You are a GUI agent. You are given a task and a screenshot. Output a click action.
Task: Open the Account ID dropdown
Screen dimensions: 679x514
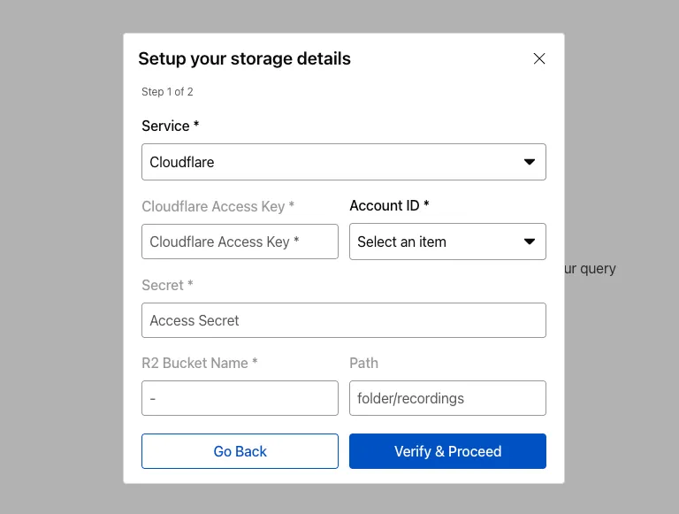pos(447,242)
